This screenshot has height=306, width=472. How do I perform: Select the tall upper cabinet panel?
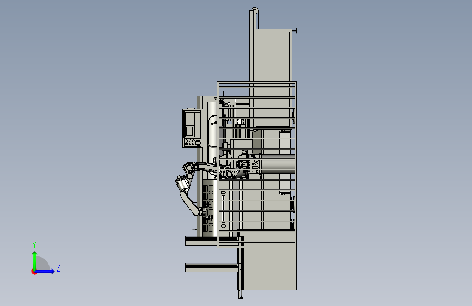272,78
